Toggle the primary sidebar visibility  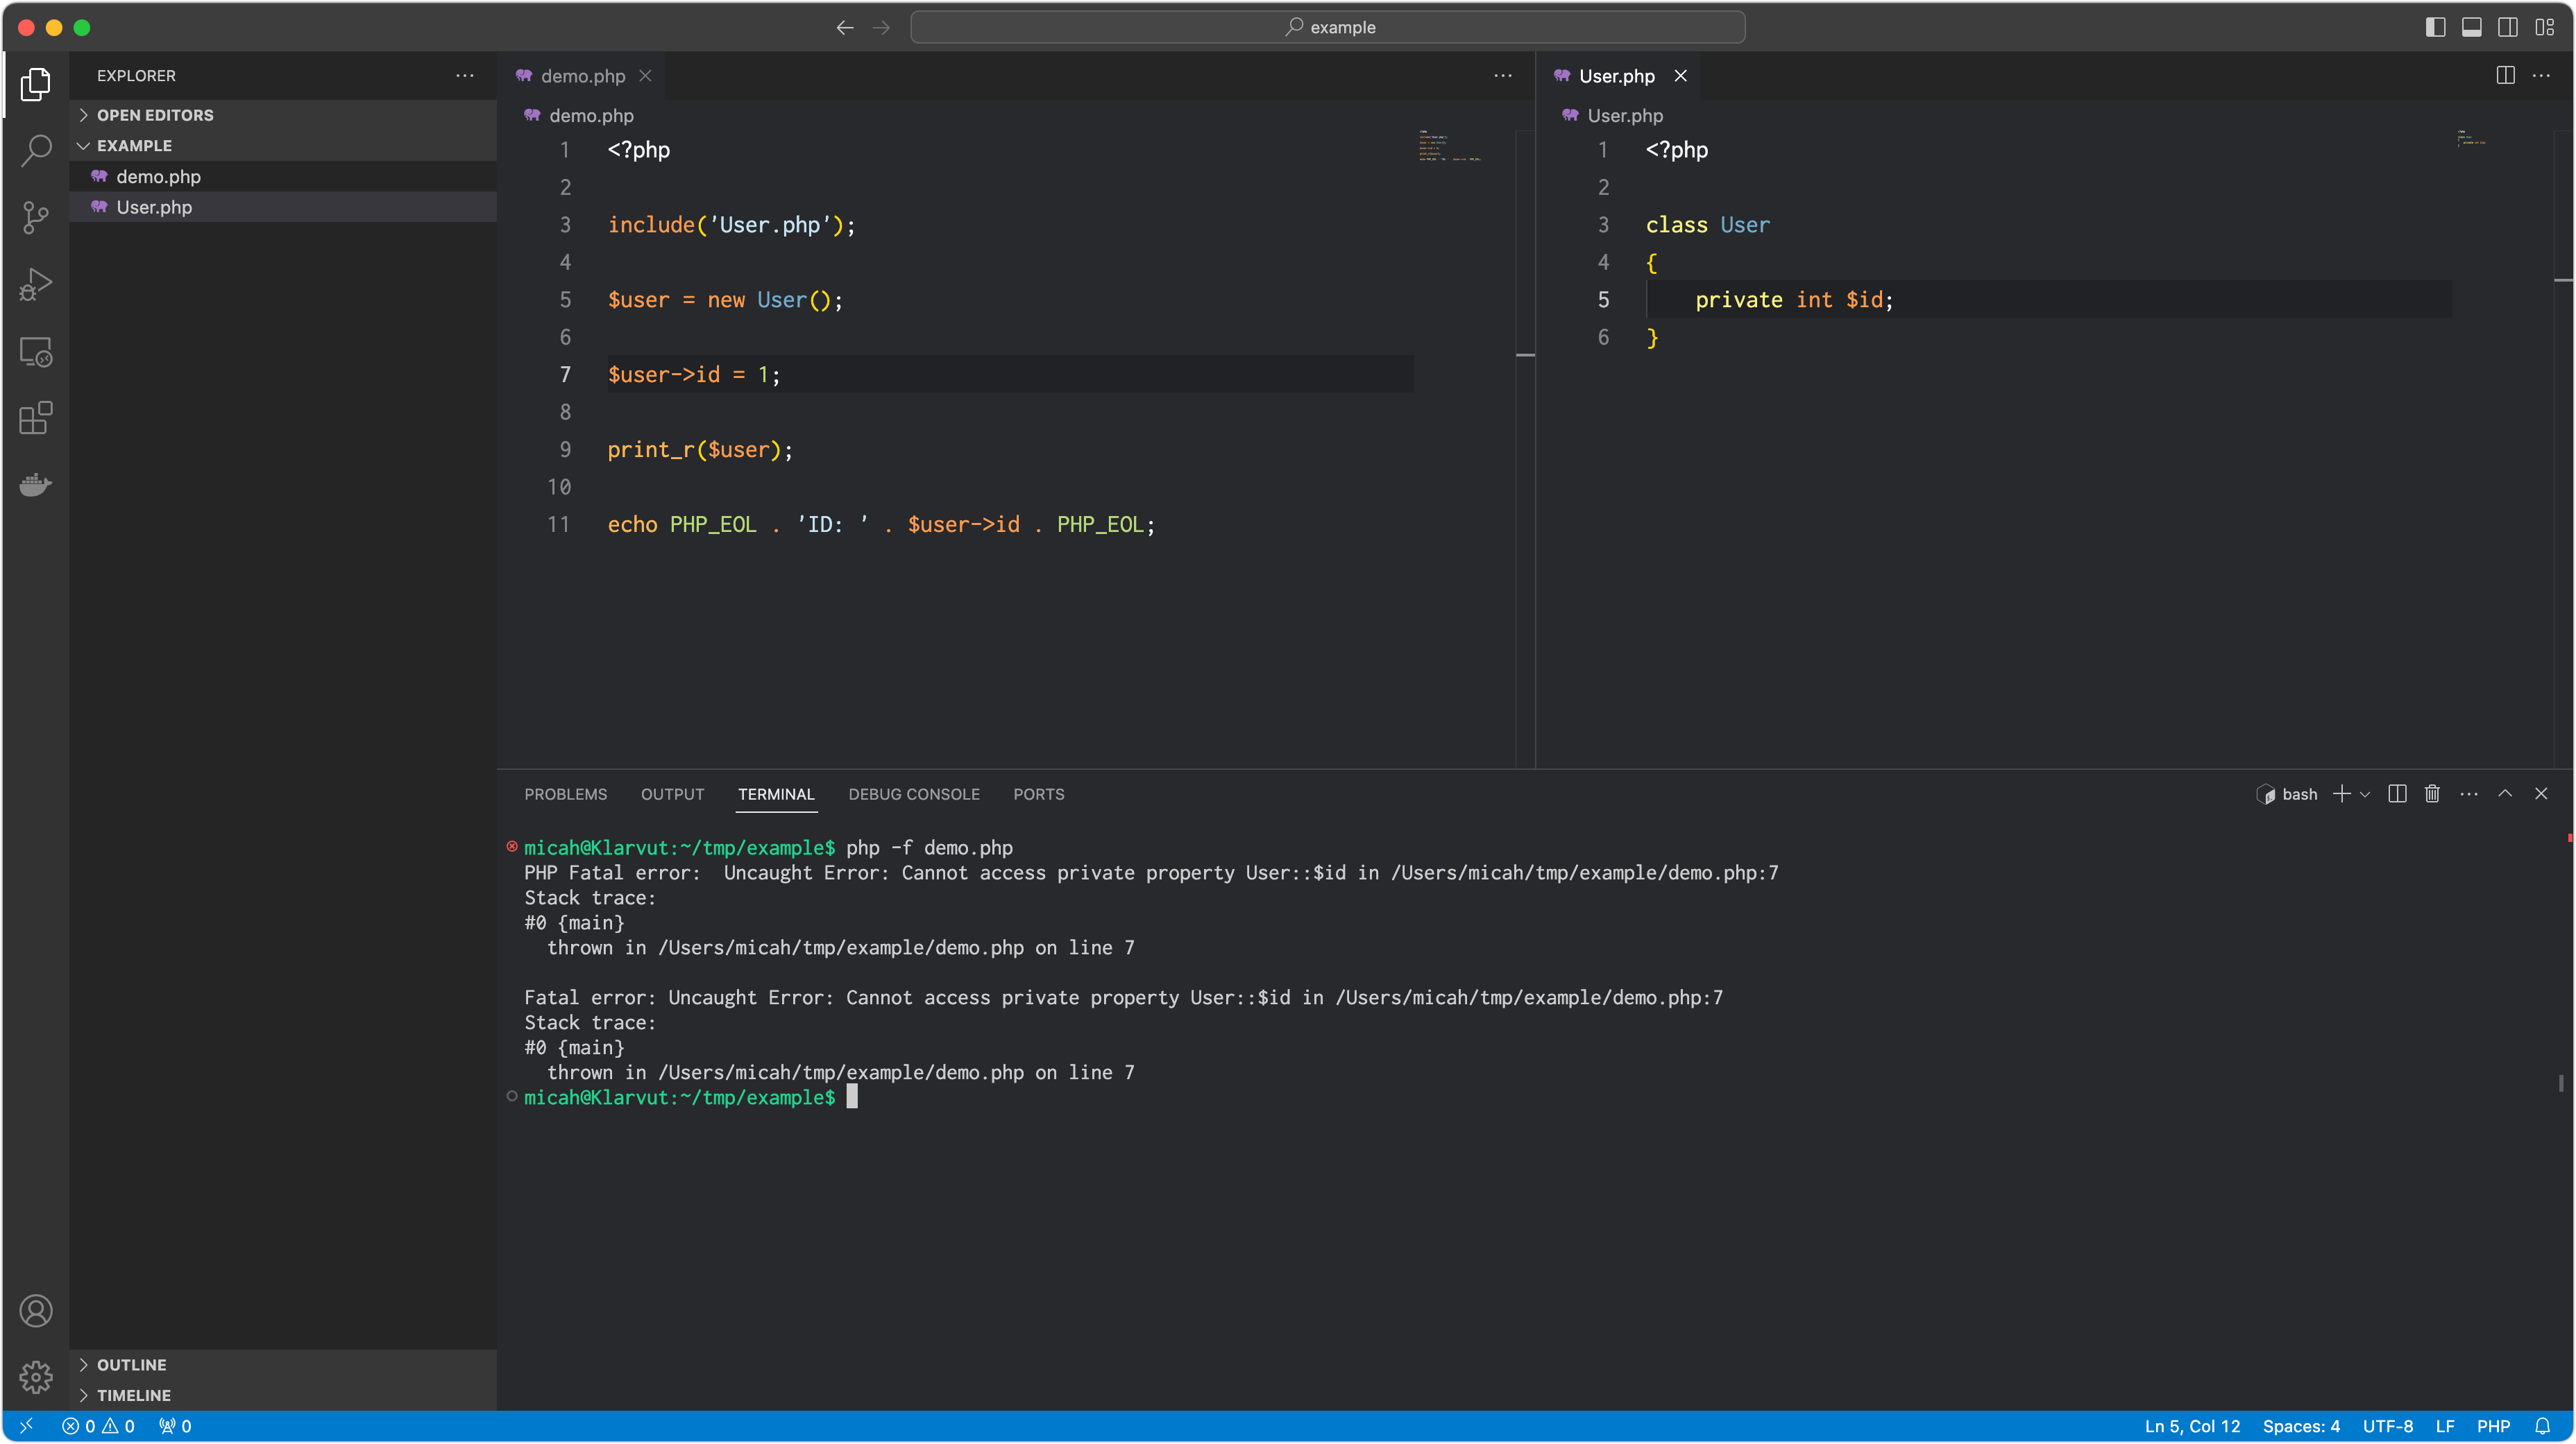(2434, 27)
